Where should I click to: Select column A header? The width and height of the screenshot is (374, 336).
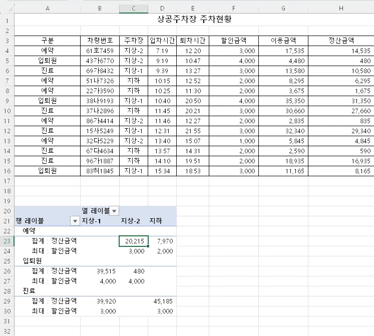coord(48,9)
